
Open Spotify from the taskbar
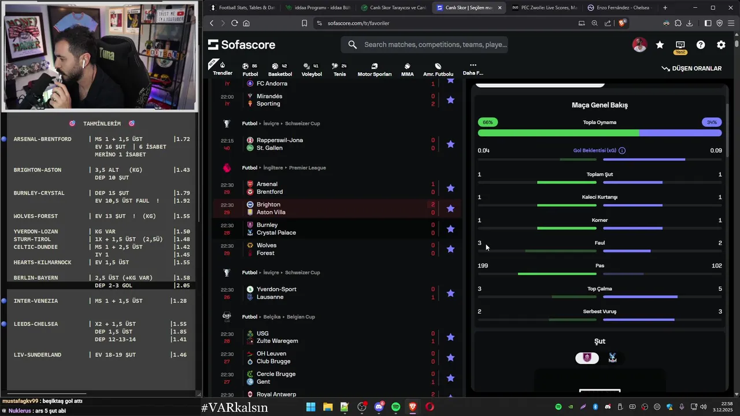[395, 407]
